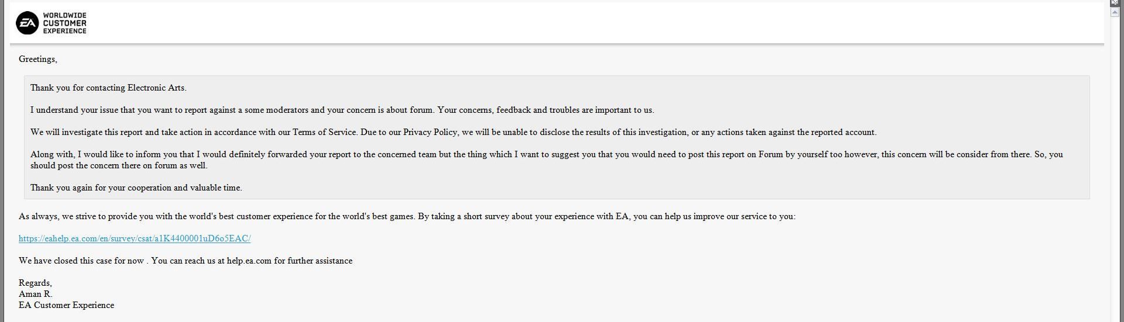Open the eahelp.ea.com survey link
The image size is (1124, 322).
click(x=135, y=238)
